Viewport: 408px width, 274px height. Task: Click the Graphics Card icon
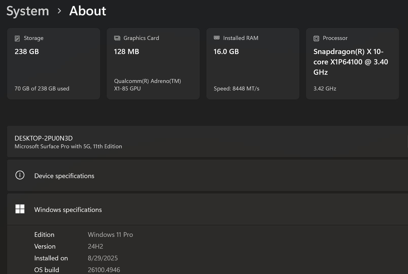coord(117,38)
